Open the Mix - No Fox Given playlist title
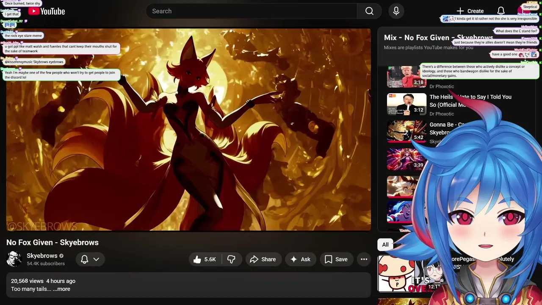Viewport: 542px width, 305px height. click(439, 38)
